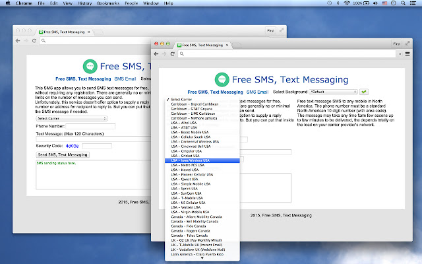Select 'USA - Sprint USA' option
The height and width of the screenshot is (264, 422).
click(202, 189)
